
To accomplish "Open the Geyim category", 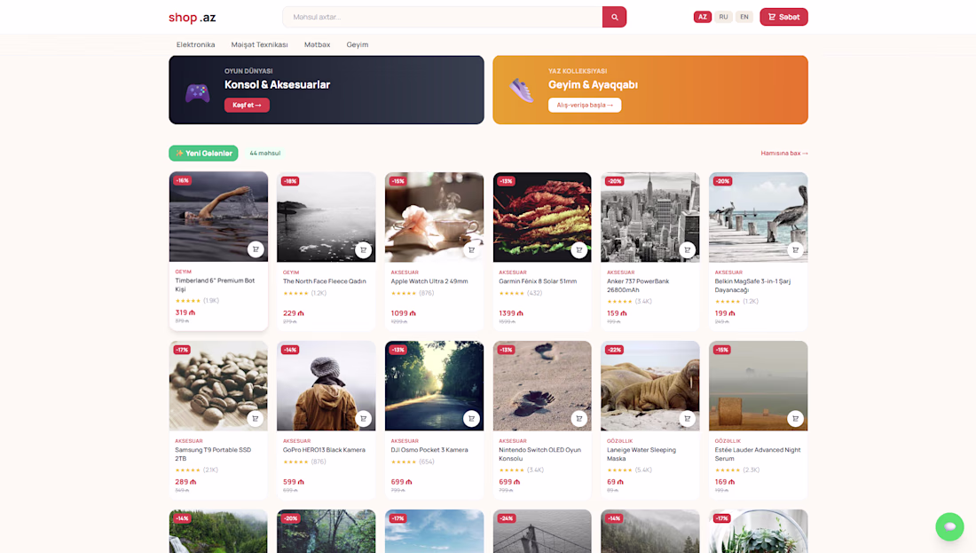I will pyautogui.click(x=358, y=45).
